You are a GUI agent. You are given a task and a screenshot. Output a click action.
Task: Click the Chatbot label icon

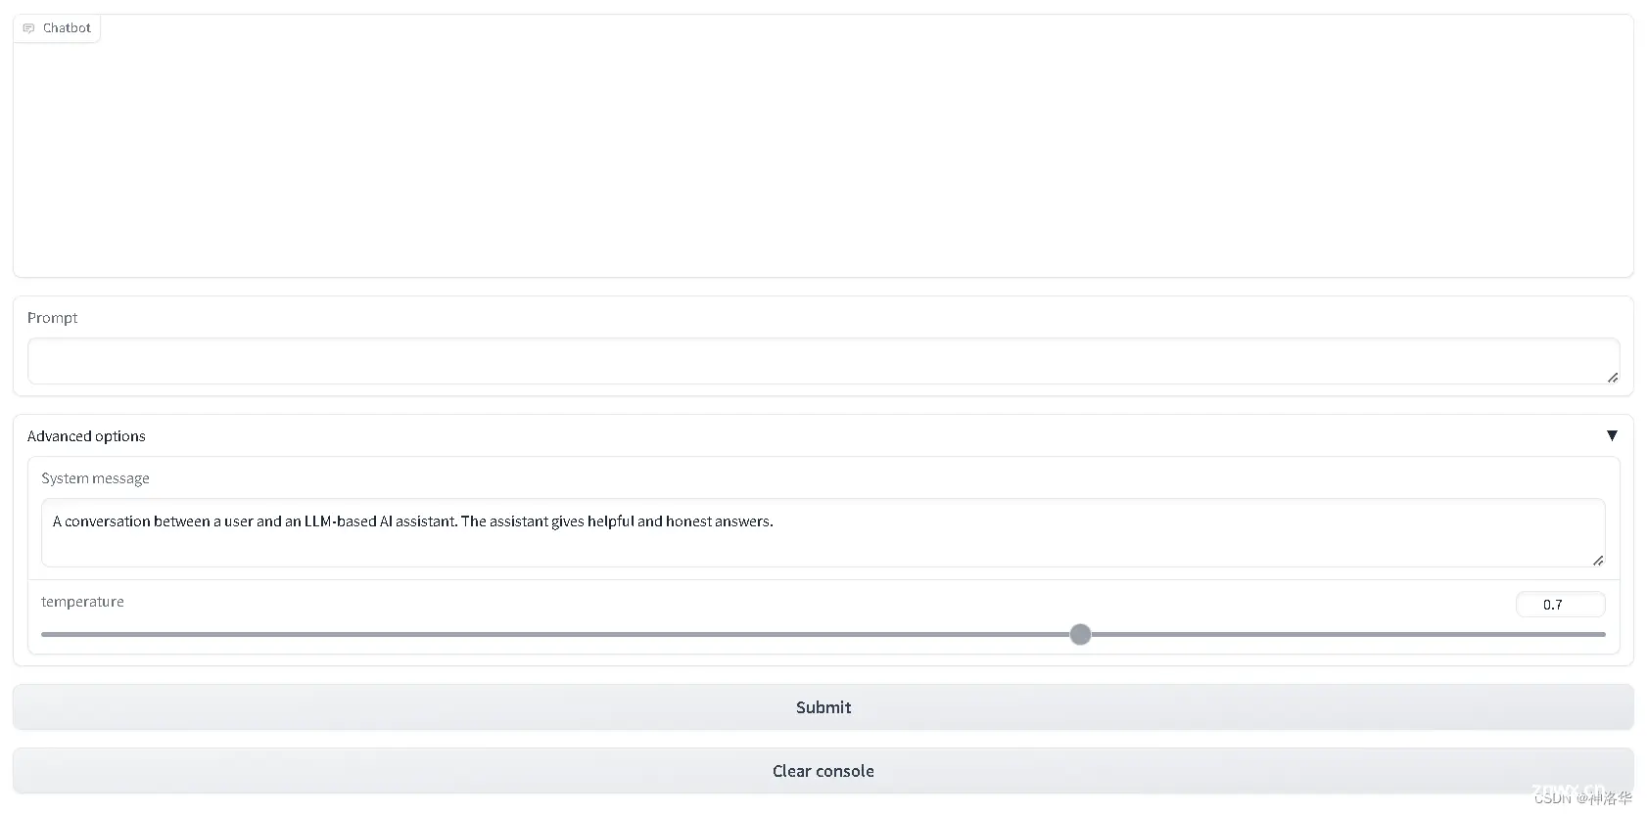pyautogui.click(x=28, y=28)
